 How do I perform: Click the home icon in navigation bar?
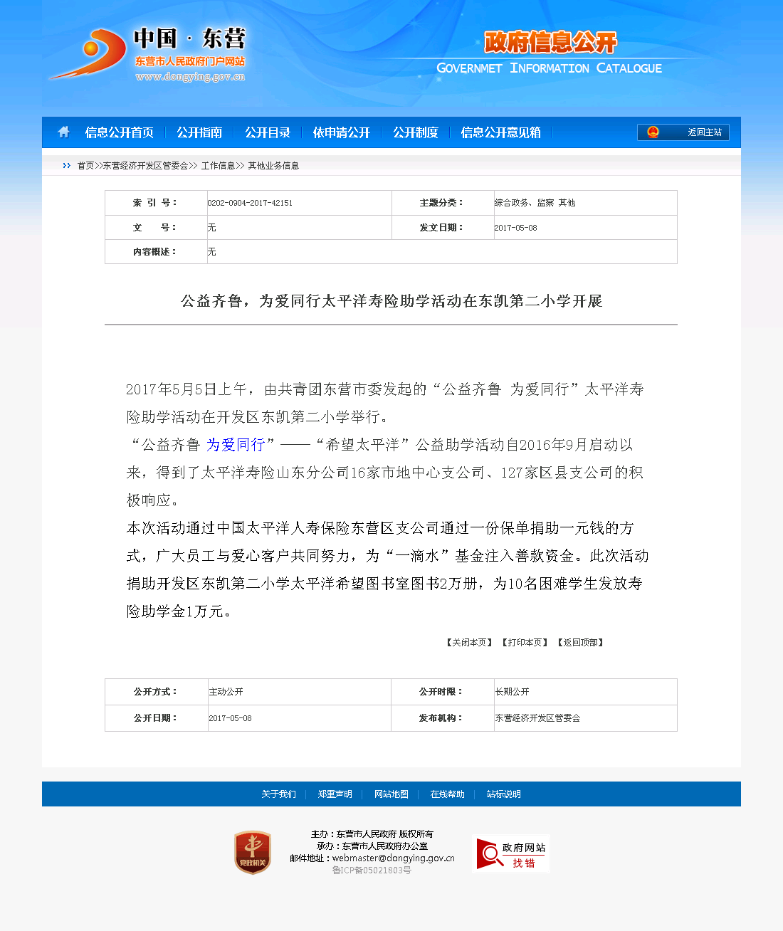point(64,132)
